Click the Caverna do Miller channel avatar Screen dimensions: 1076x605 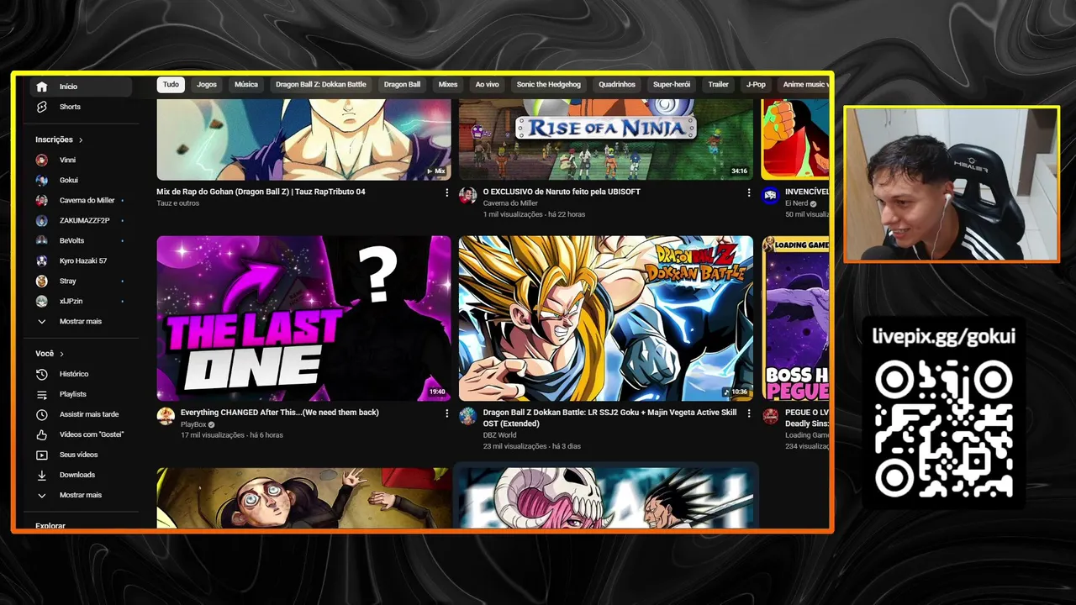(42, 200)
